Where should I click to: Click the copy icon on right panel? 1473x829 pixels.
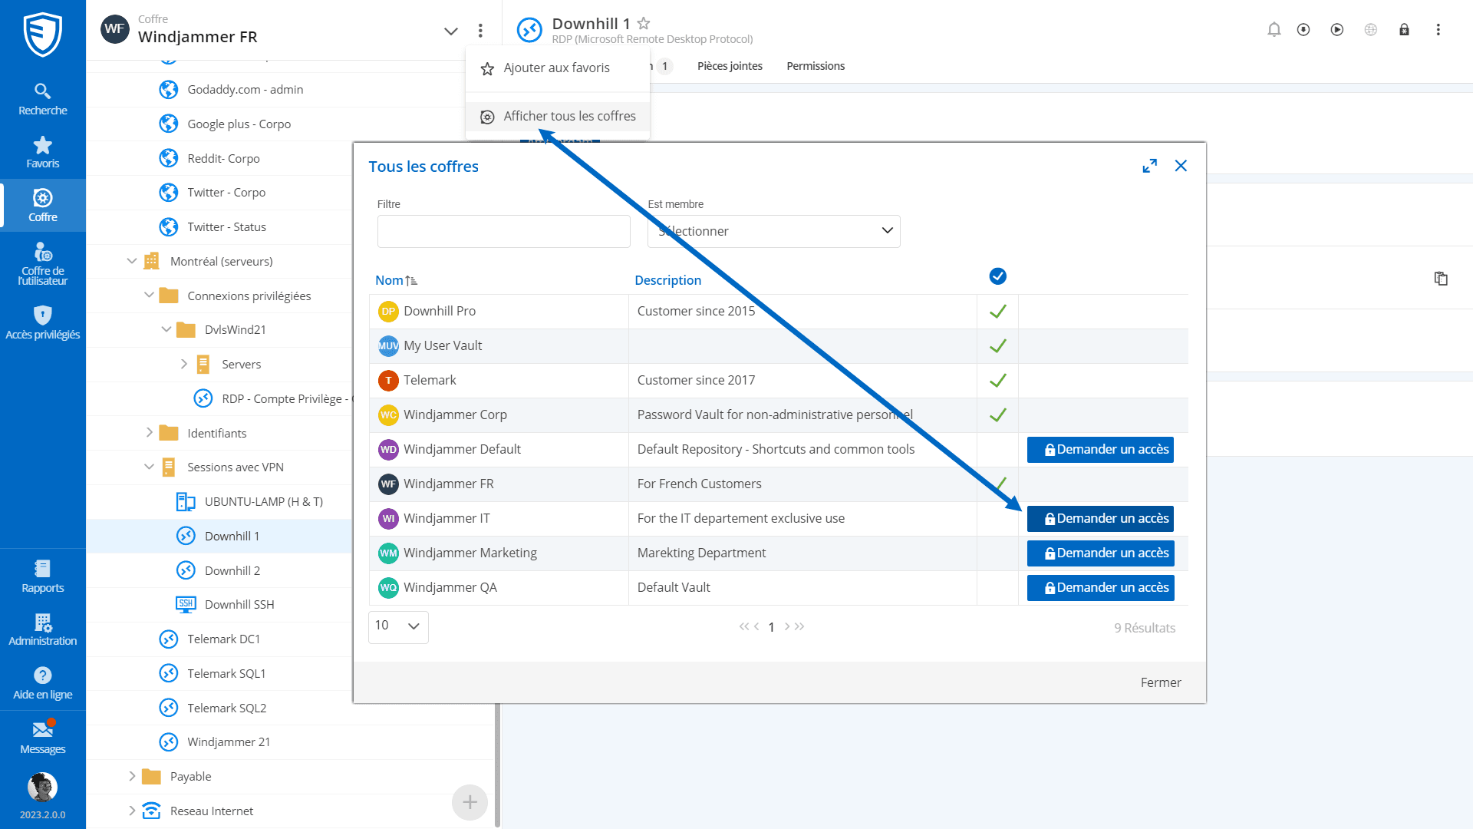(x=1441, y=279)
